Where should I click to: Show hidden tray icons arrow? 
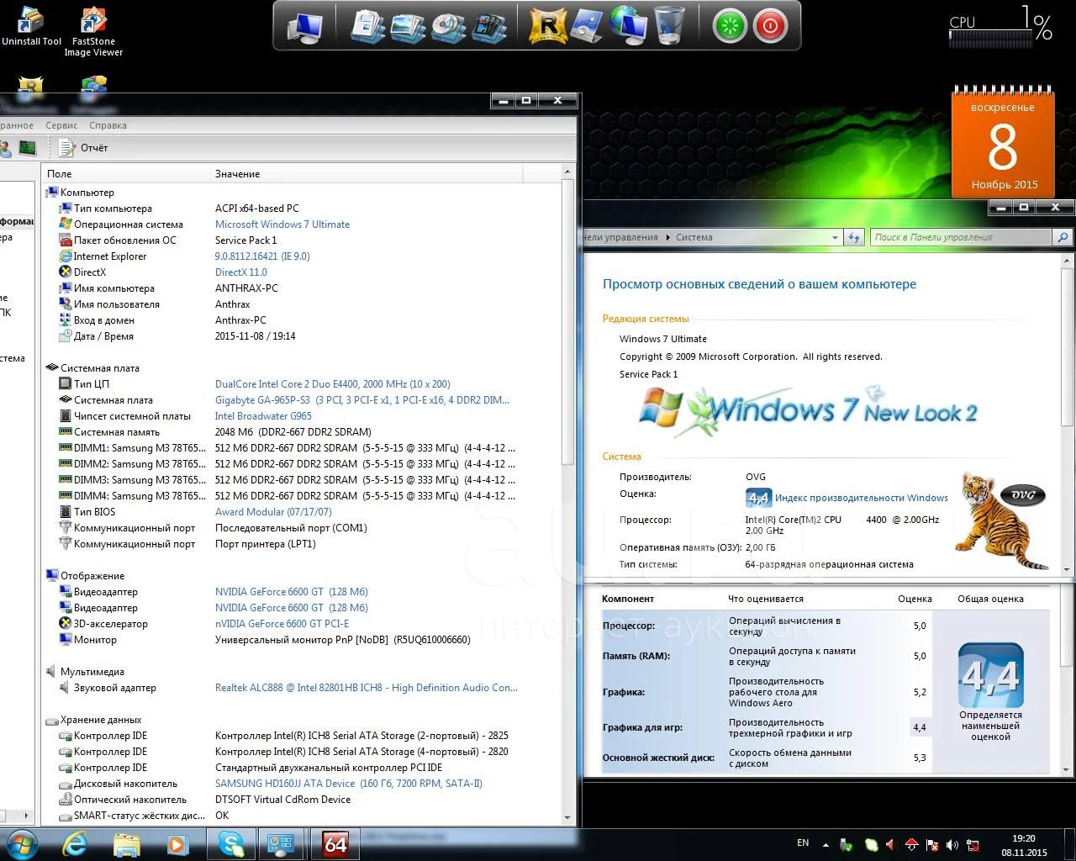825,845
